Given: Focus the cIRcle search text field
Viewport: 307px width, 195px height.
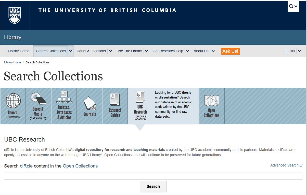Looking at the screenshot, I should (x=153, y=176).
